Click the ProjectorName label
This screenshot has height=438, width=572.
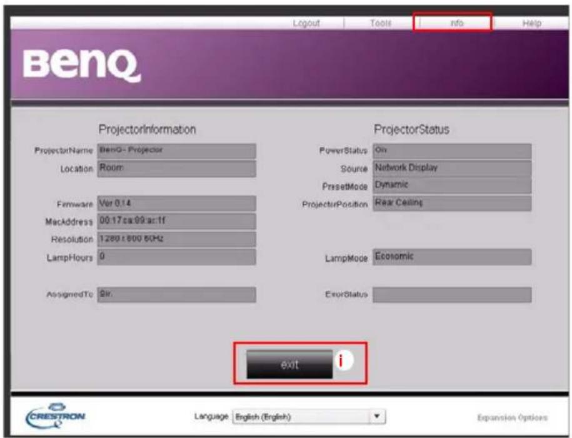click(64, 151)
